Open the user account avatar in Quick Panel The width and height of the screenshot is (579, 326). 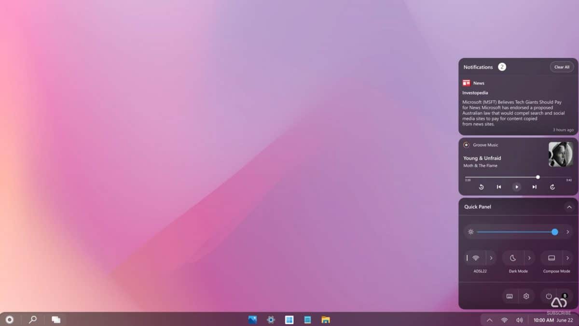click(565, 296)
